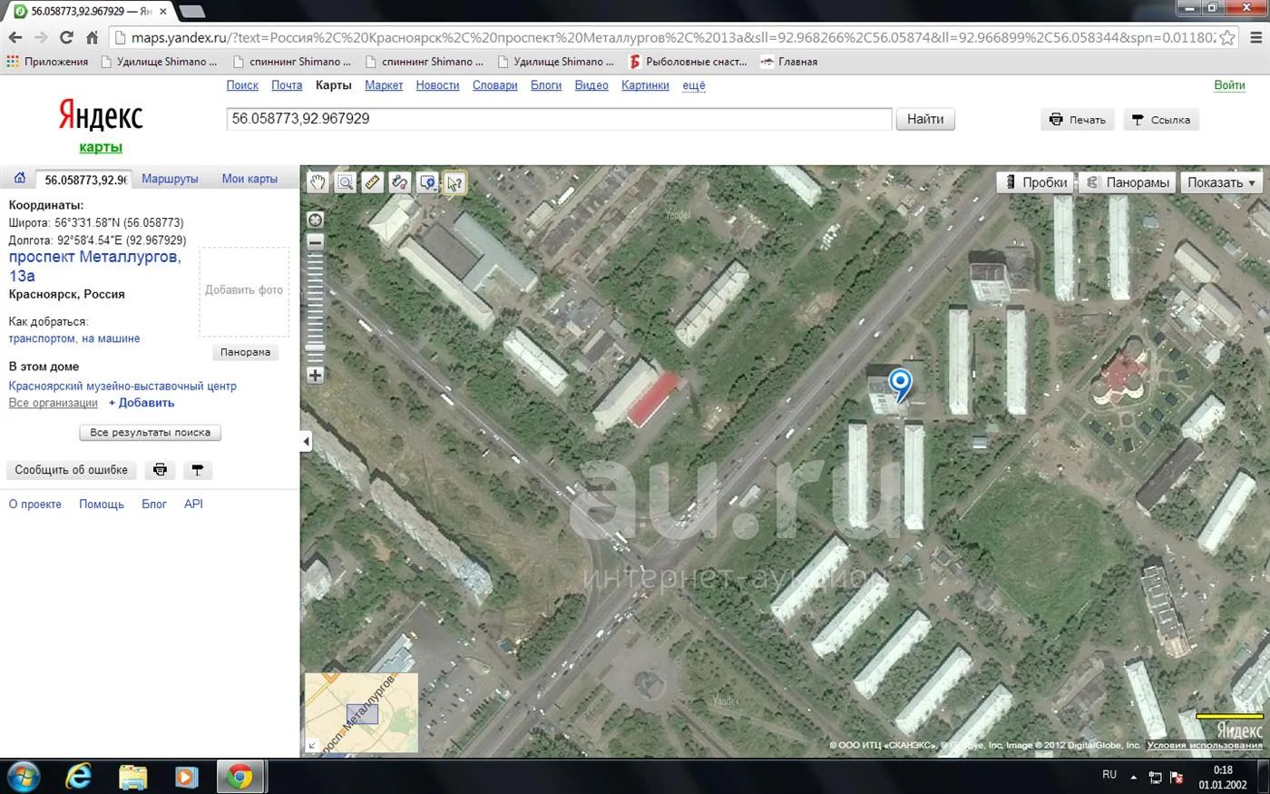
Task: Open Почта in Yandex top menu
Action: point(287,85)
